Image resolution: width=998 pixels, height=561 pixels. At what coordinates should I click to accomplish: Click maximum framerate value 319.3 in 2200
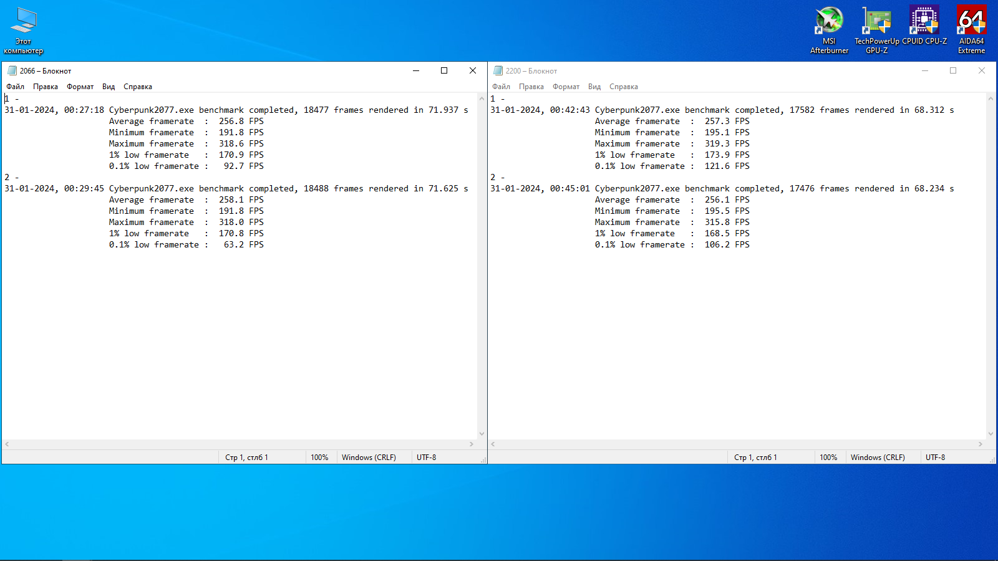pos(717,143)
